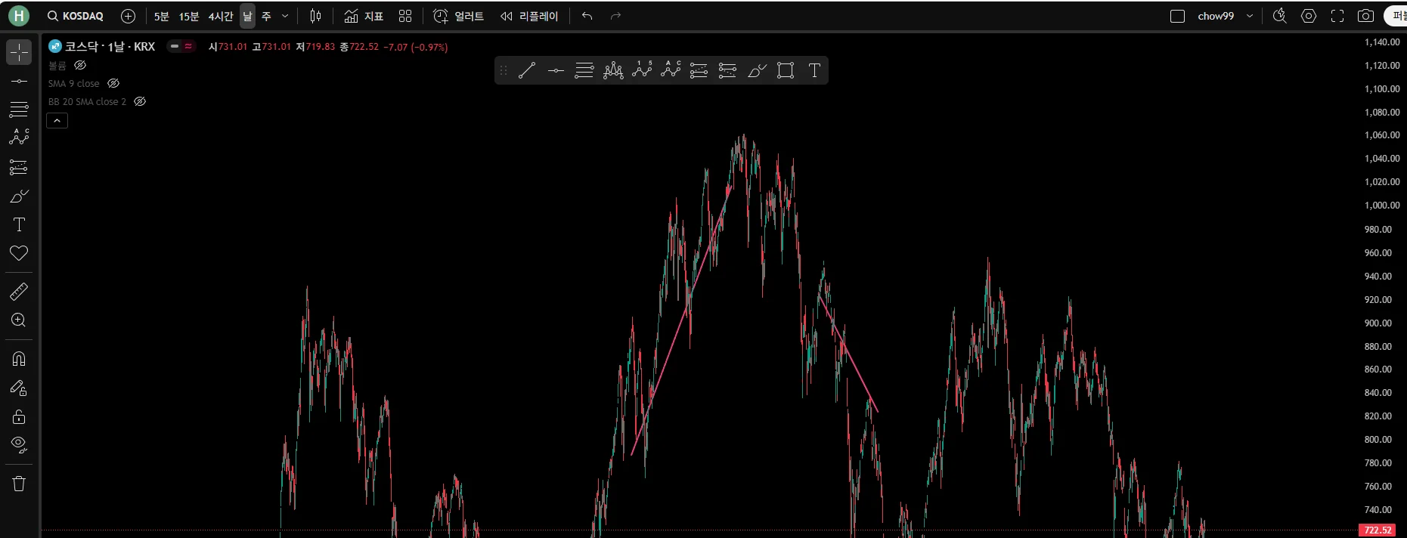Open quick search icon near settings

(x=1279, y=16)
